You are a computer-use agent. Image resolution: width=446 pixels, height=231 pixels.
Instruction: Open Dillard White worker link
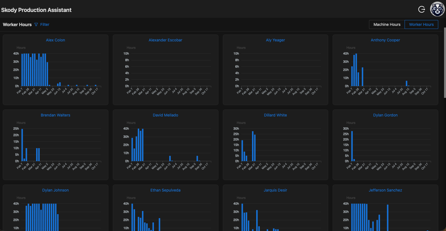[x=275, y=115]
